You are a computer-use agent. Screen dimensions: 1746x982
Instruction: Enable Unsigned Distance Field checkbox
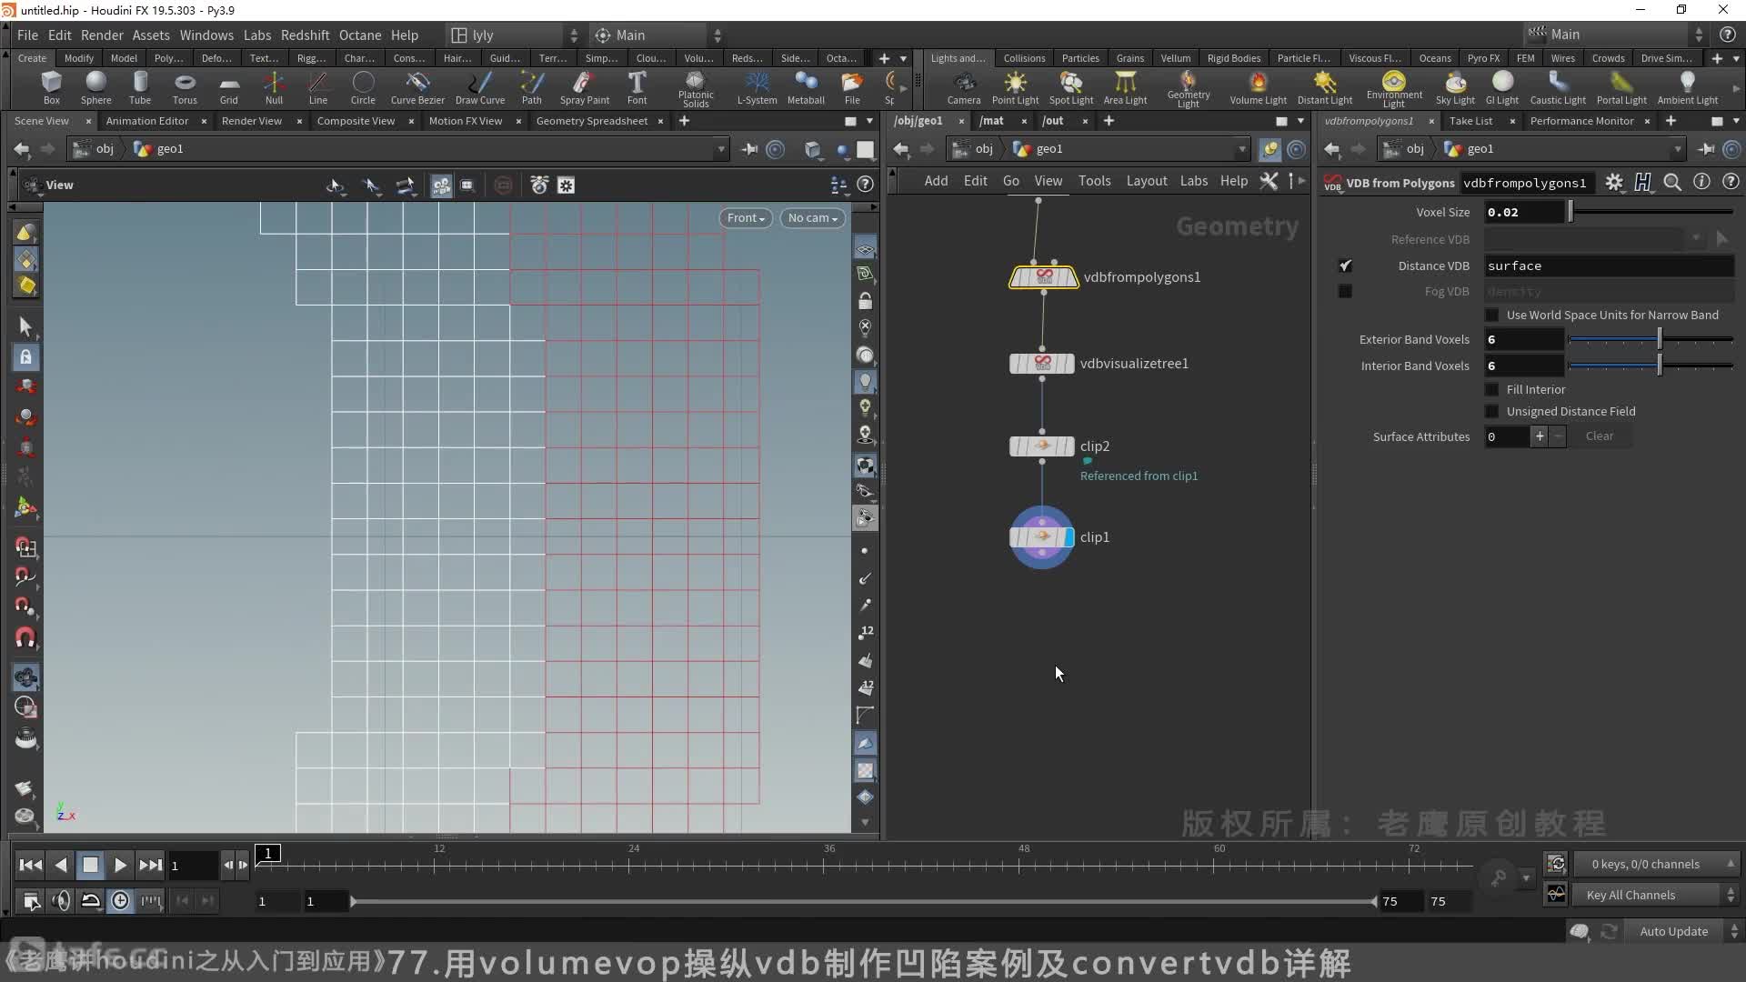[1491, 411]
